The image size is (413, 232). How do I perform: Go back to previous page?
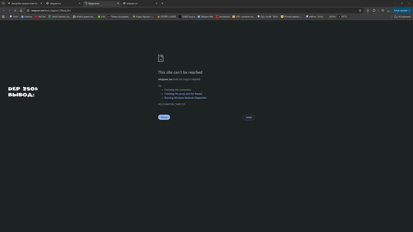pyautogui.click(x=4, y=10)
